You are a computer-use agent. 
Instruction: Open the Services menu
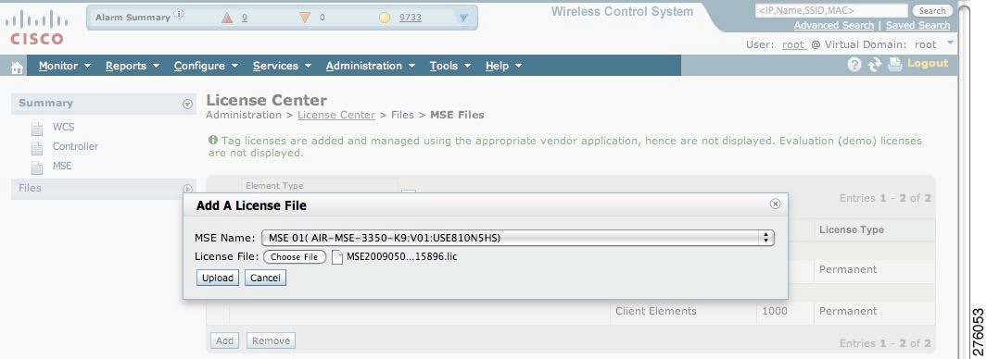(282, 66)
